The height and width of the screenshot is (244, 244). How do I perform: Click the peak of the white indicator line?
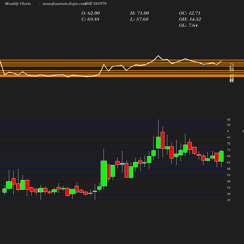pos(158,56)
